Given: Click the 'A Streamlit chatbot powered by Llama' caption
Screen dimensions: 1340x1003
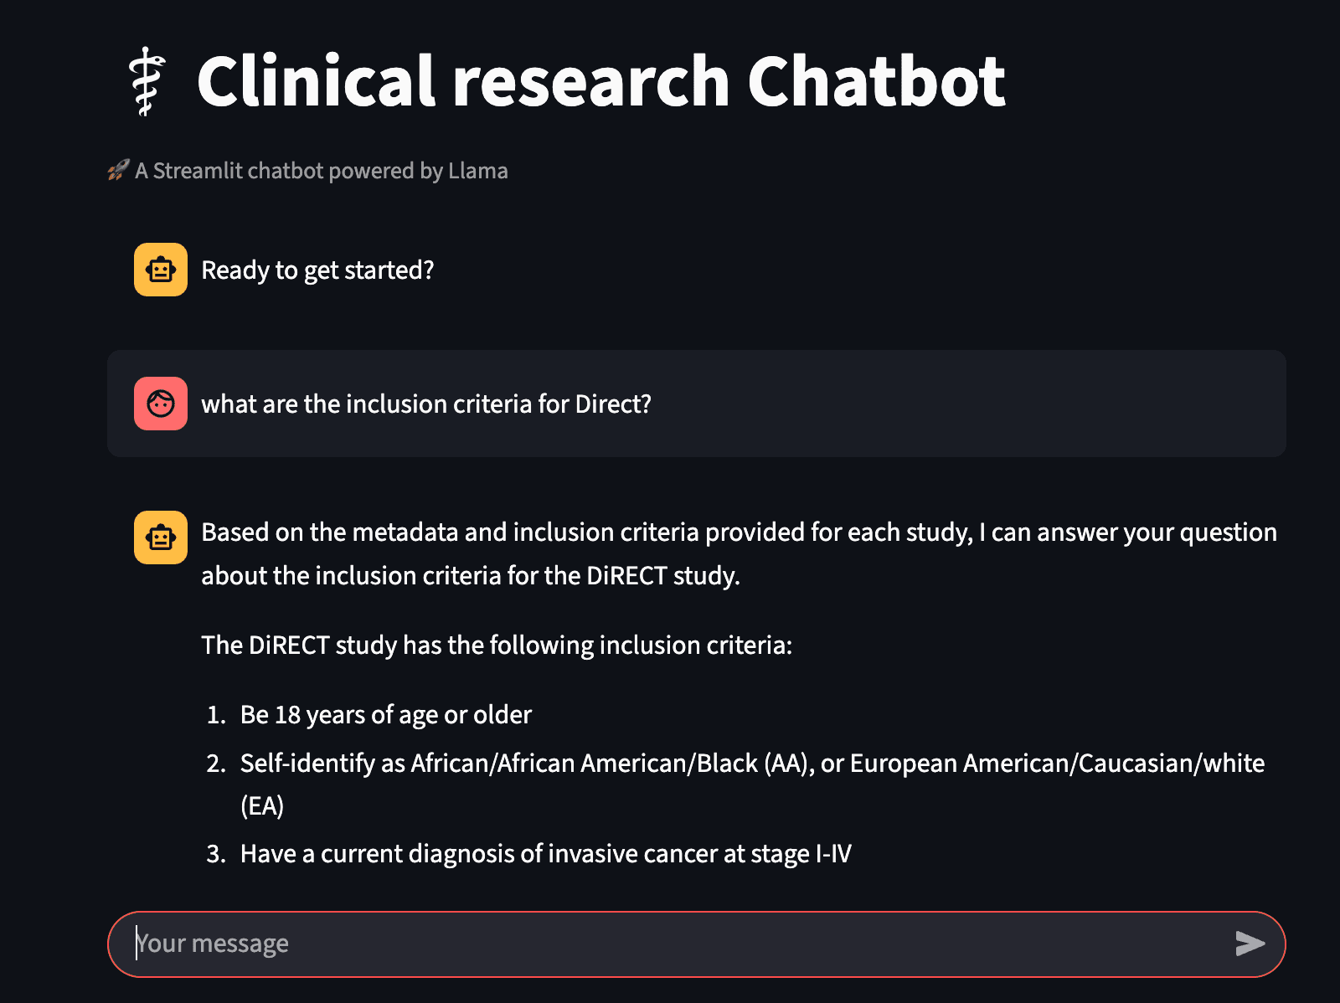Looking at the screenshot, I should click(322, 171).
